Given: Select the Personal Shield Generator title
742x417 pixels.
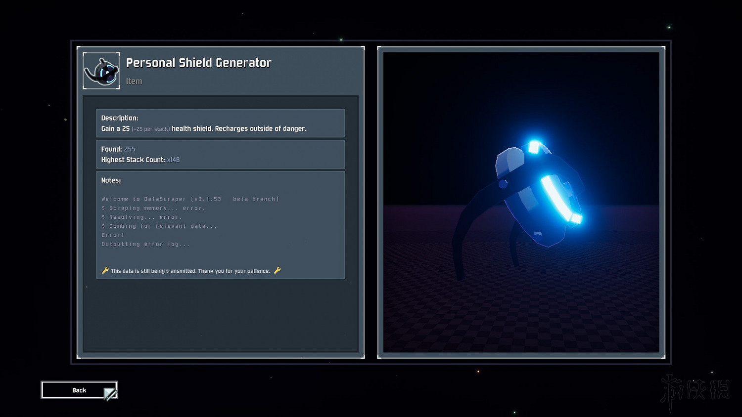Looking at the screenshot, I should click(198, 63).
